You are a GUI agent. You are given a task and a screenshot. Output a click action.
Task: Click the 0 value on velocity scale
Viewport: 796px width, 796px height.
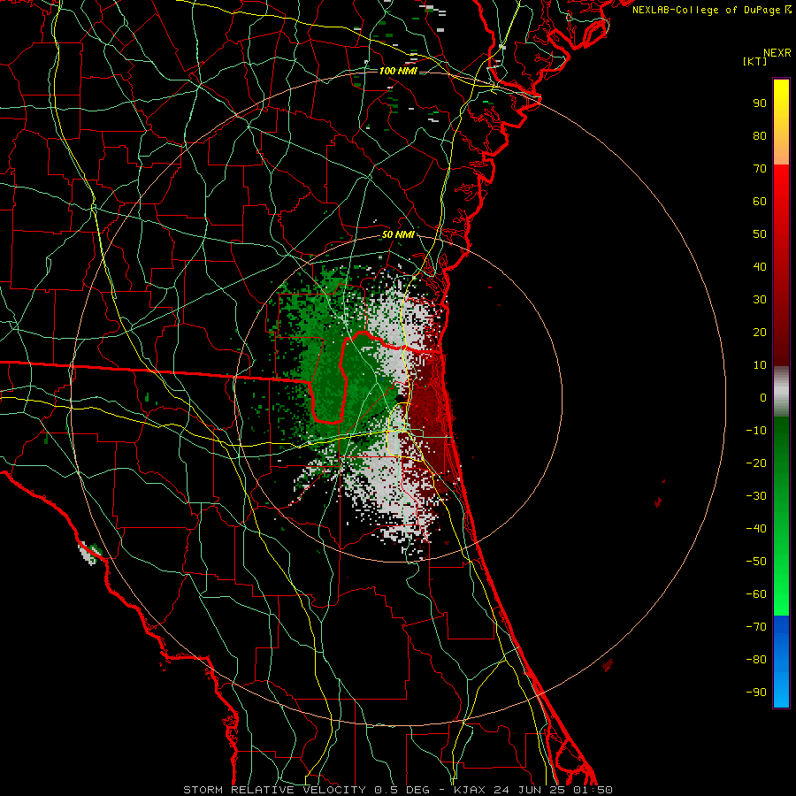click(763, 397)
